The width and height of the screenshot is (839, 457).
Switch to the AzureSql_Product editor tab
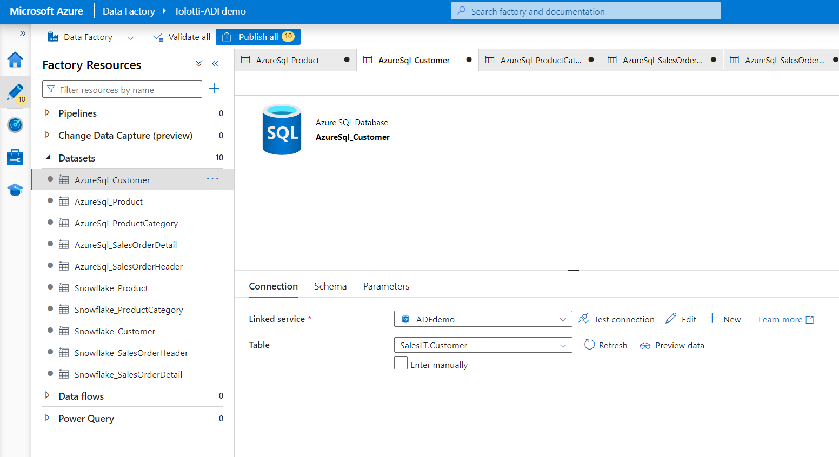coord(288,61)
